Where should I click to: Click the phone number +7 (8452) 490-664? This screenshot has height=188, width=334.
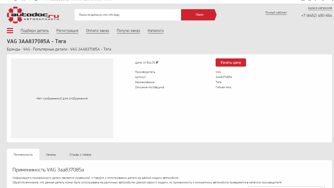coord(316,16)
